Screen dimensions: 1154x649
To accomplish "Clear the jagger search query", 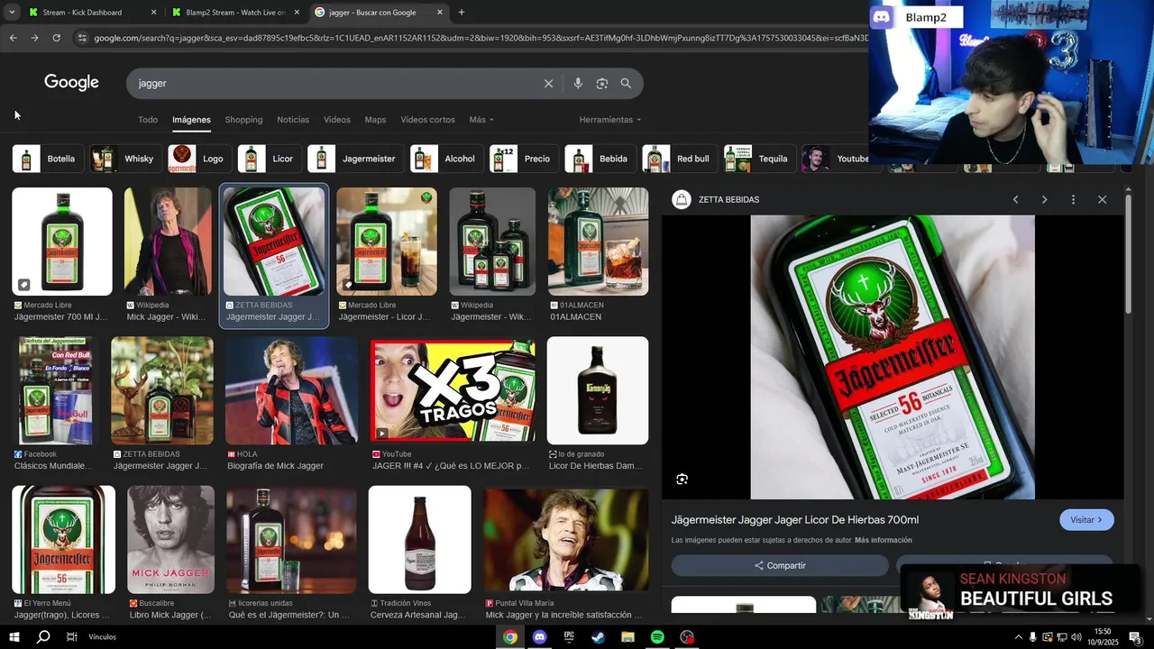I will (x=548, y=83).
